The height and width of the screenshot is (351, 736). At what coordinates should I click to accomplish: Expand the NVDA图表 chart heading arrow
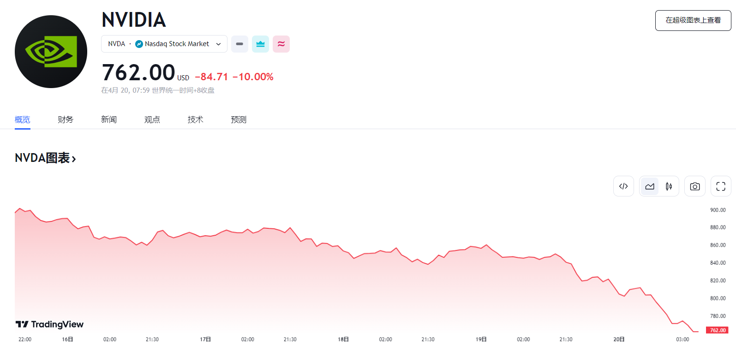click(x=74, y=159)
